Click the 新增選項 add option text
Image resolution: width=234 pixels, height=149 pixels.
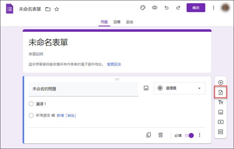click(43, 115)
